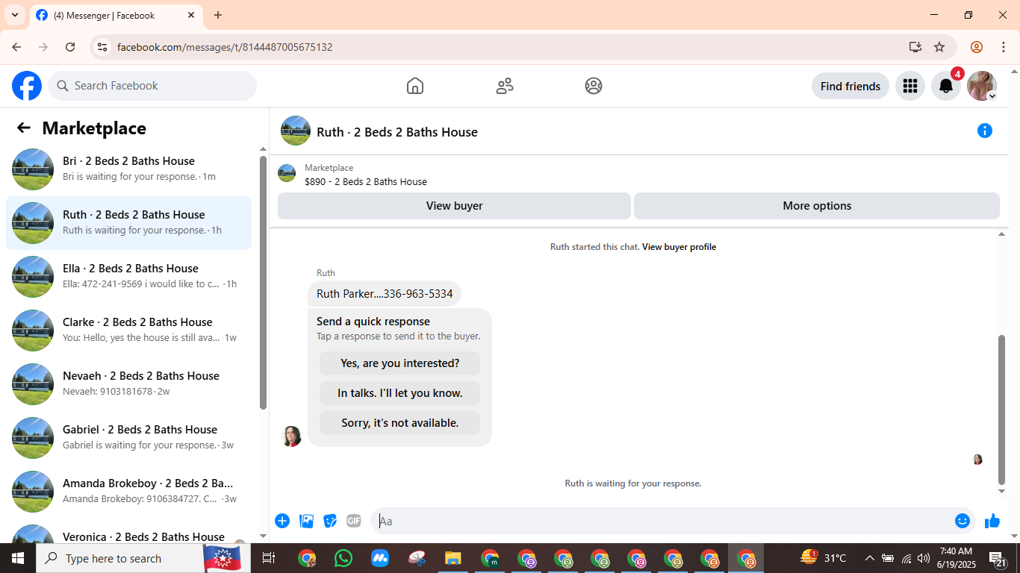Viewport: 1020px width, 573px height.
Task: Select the Ruth conversation in the list
Action: click(128, 223)
